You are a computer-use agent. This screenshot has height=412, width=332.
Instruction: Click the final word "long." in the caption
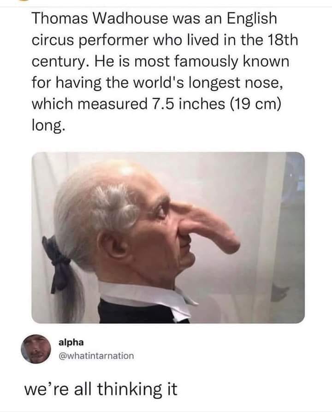pos(47,126)
